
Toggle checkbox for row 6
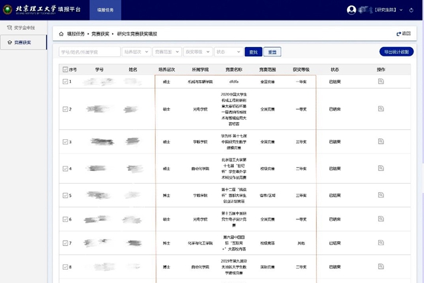[x=65, y=219]
